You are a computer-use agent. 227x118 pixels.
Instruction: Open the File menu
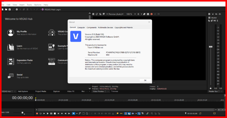pos(3,5)
